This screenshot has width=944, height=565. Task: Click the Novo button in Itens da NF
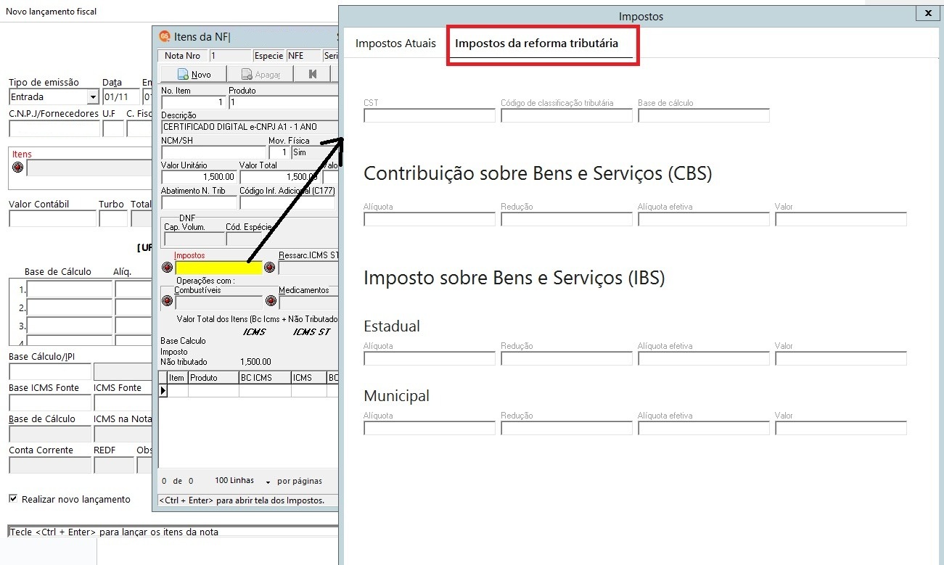[x=193, y=74]
